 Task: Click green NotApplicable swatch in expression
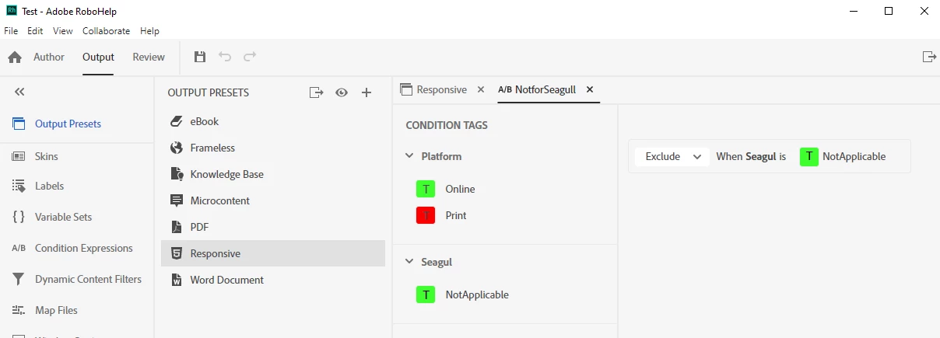(809, 156)
